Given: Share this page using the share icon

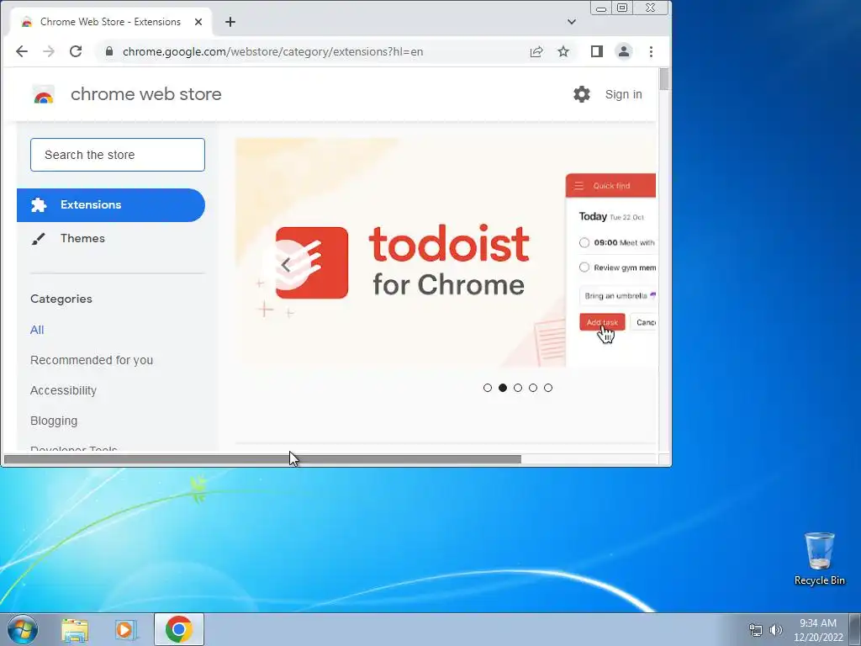Looking at the screenshot, I should point(536,51).
